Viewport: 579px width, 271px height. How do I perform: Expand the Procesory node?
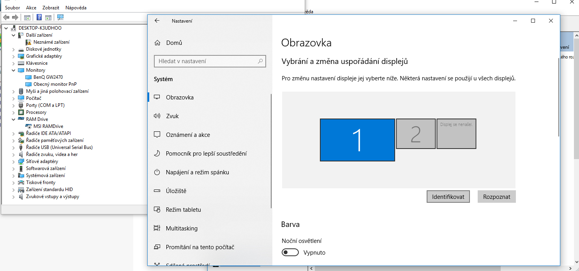click(x=14, y=112)
